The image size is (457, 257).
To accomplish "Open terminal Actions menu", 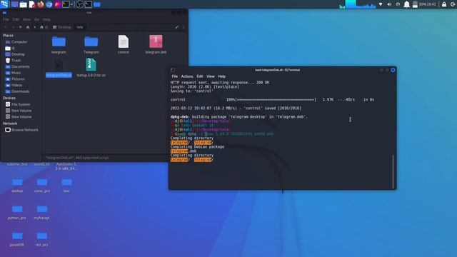I will 187,76.
